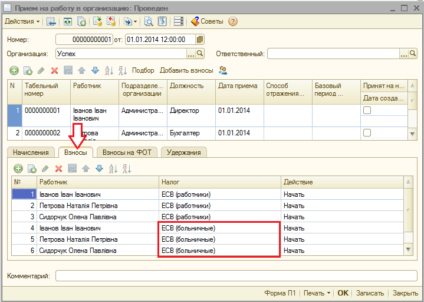The width and height of the screenshot is (424, 302).
Task: Click the Форма П1 button
Action: tap(280, 293)
